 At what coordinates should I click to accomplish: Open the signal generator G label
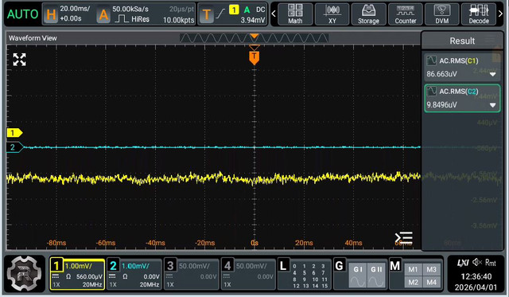pos(339,265)
